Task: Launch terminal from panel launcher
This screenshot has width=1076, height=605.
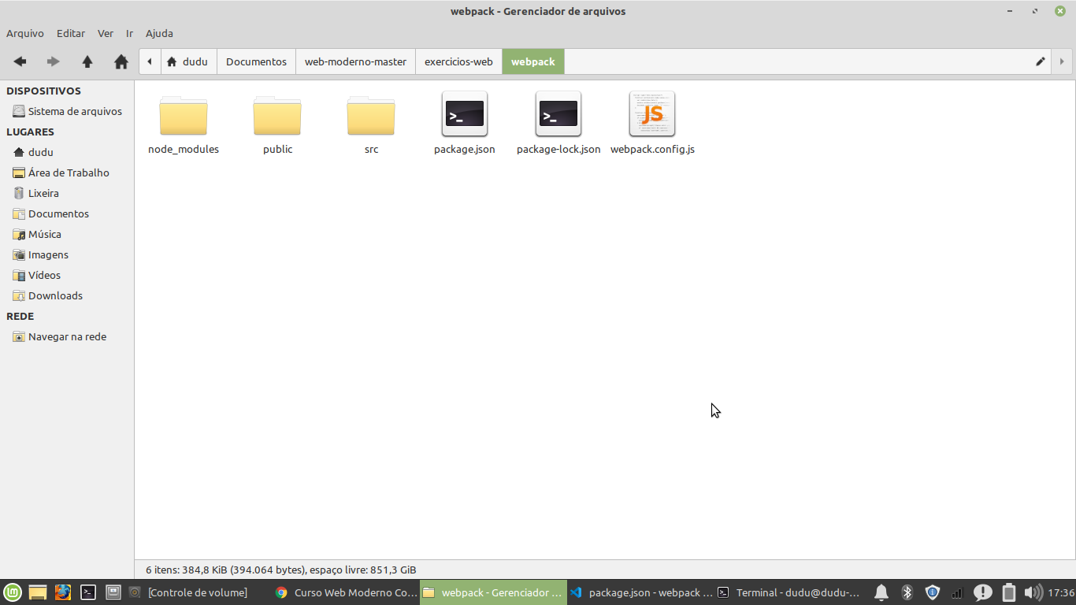Action: (x=88, y=592)
